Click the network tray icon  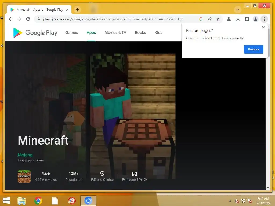pyautogui.click(x=243, y=201)
